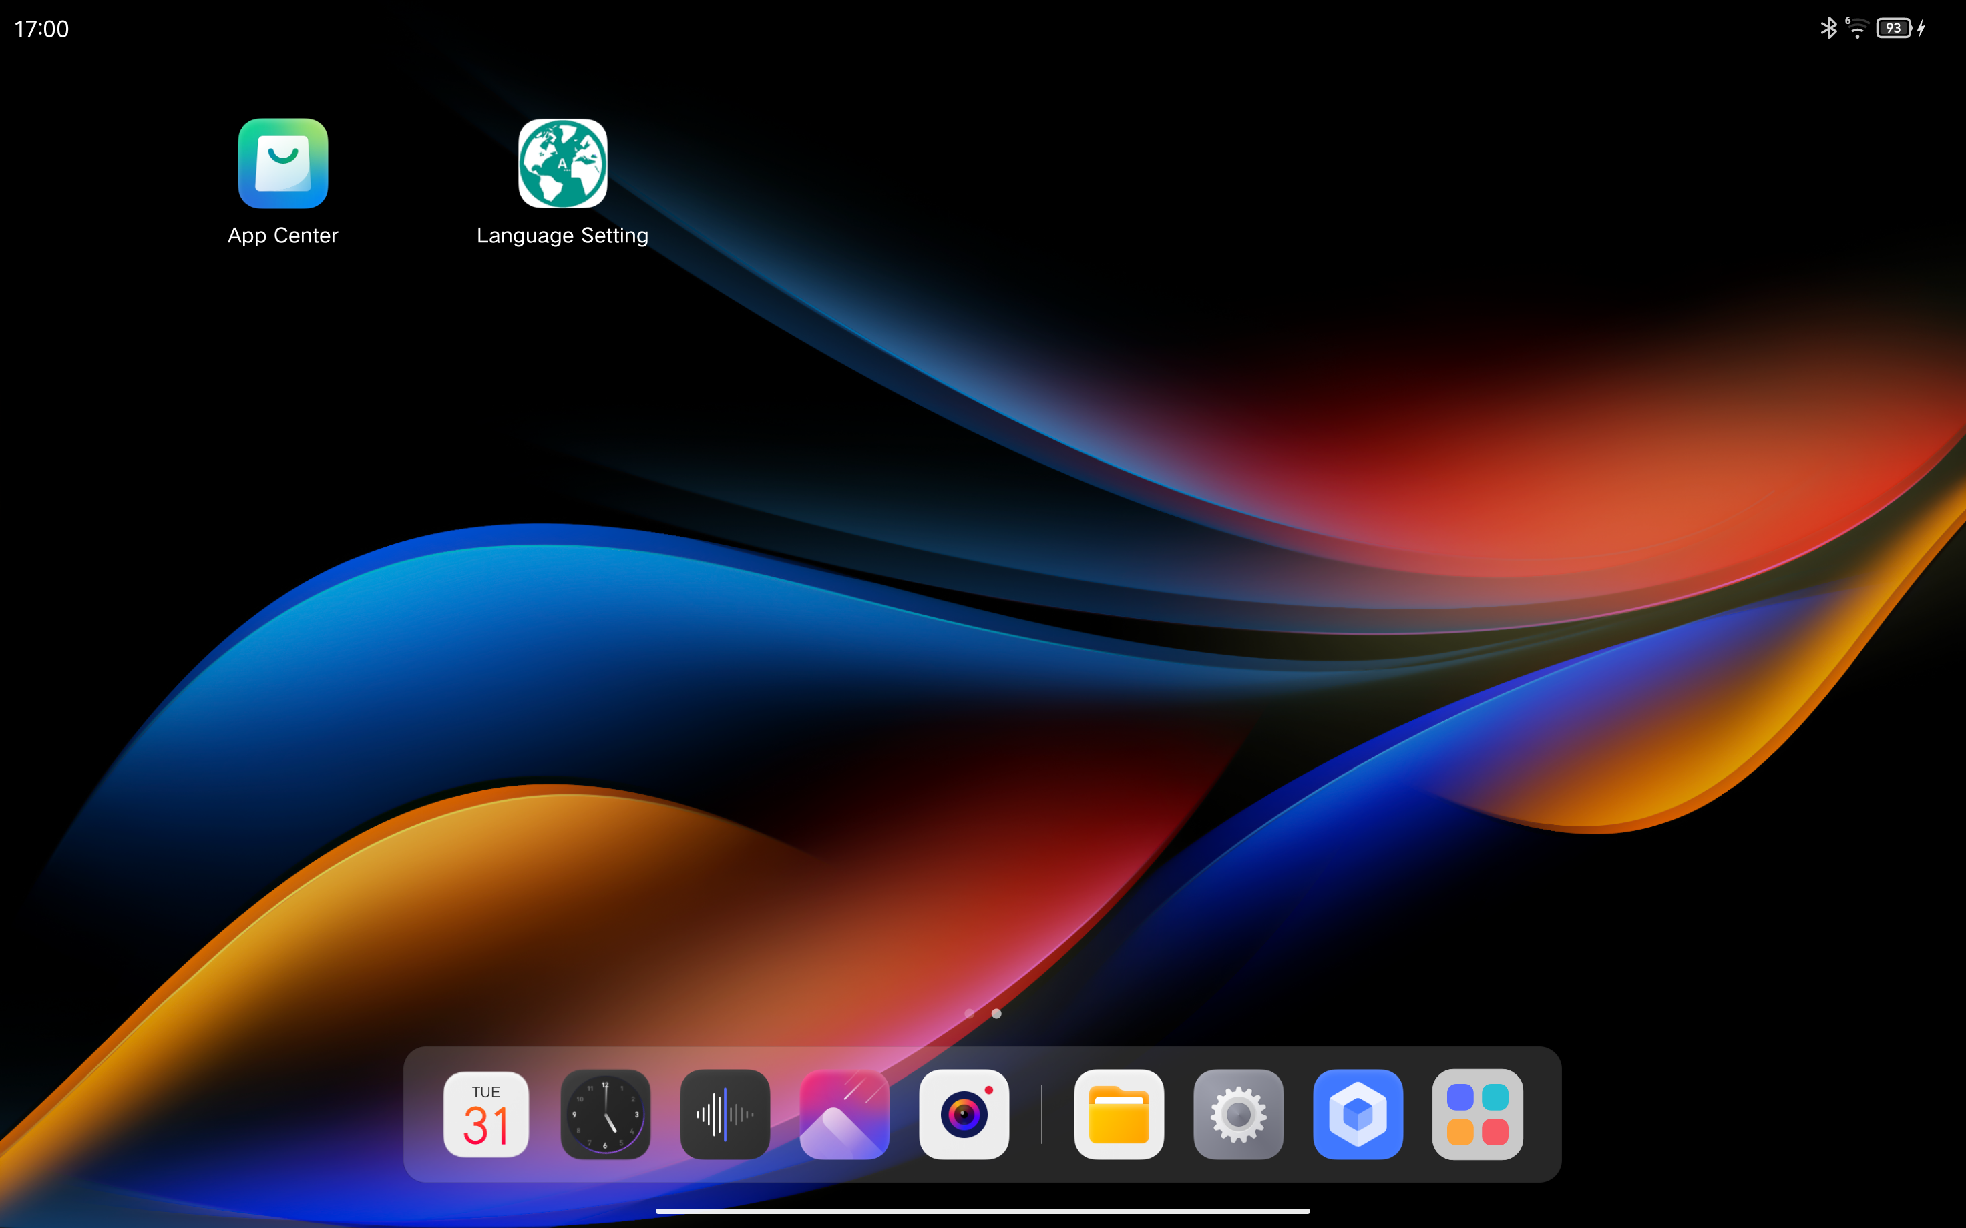Tap the bottom home gesture bar
The height and width of the screenshot is (1228, 1966).
[982, 1211]
